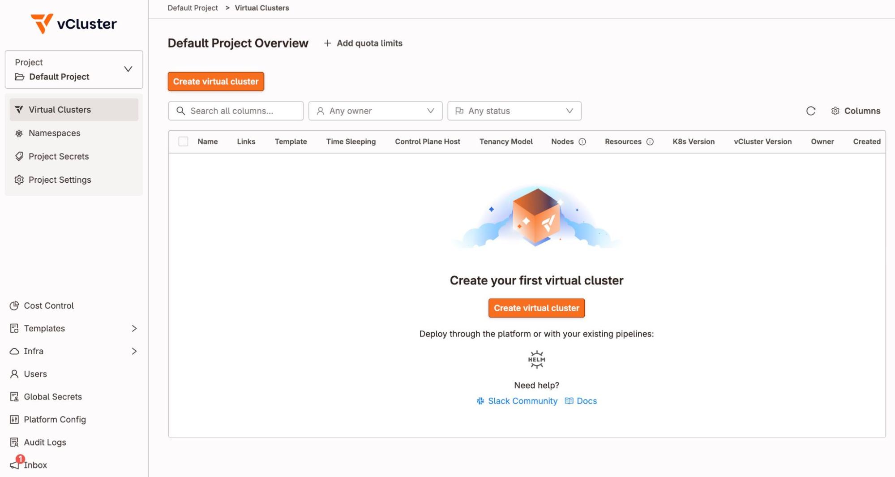Open Audit Logs page
Viewport: 895px width, 477px height.
tap(45, 443)
